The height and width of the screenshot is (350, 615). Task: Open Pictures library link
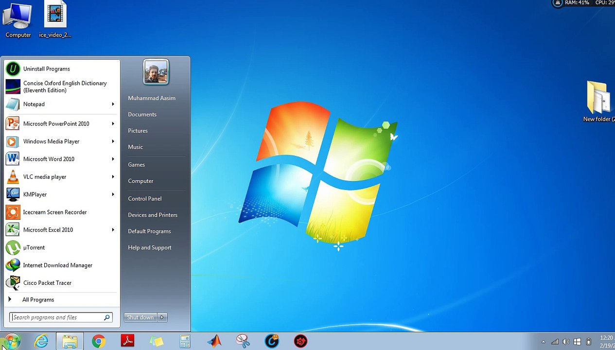click(x=138, y=131)
